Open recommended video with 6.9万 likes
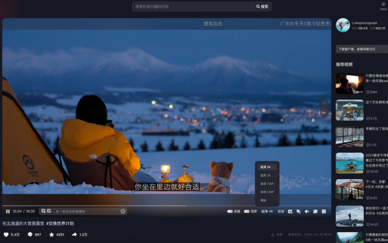The width and height of the screenshot is (388, 243). 349,189
